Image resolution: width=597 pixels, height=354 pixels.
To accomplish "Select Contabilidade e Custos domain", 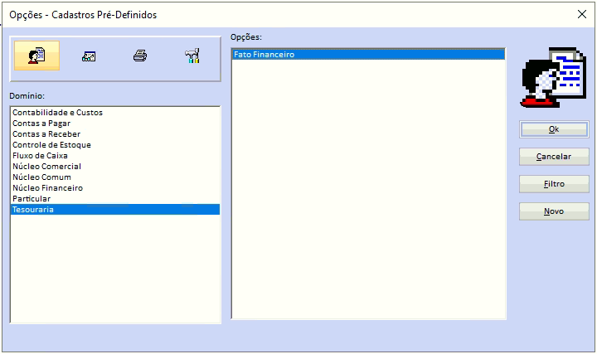I will click(x=115, y=112).
